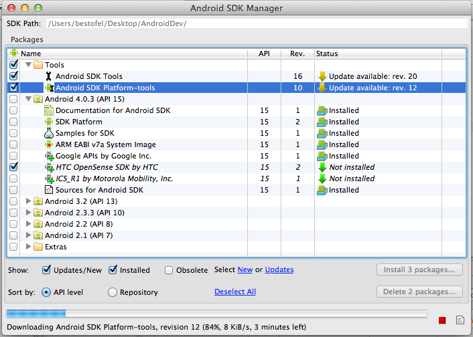This screenshot has width=473, height=337.
Task: Click the API column header
Action: click(264, 53)
